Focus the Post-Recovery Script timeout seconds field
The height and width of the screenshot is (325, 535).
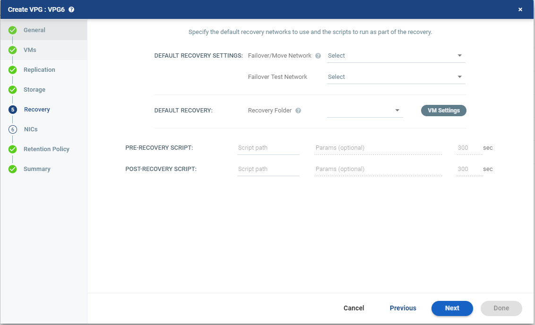tap(469, 169)
